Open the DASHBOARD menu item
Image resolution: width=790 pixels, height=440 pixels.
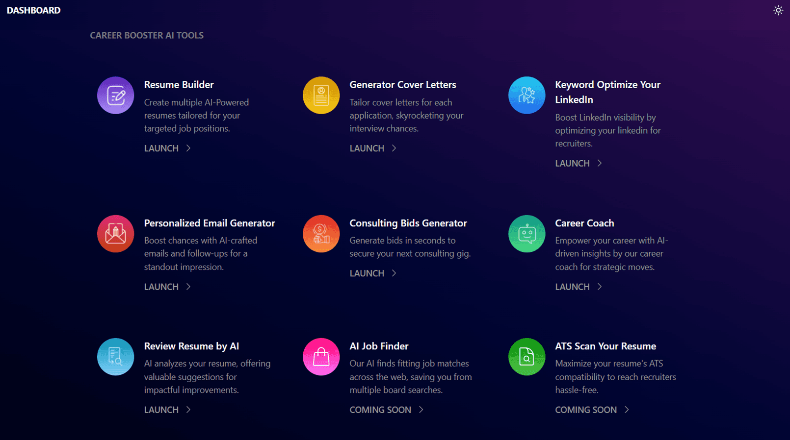[34, 10]
